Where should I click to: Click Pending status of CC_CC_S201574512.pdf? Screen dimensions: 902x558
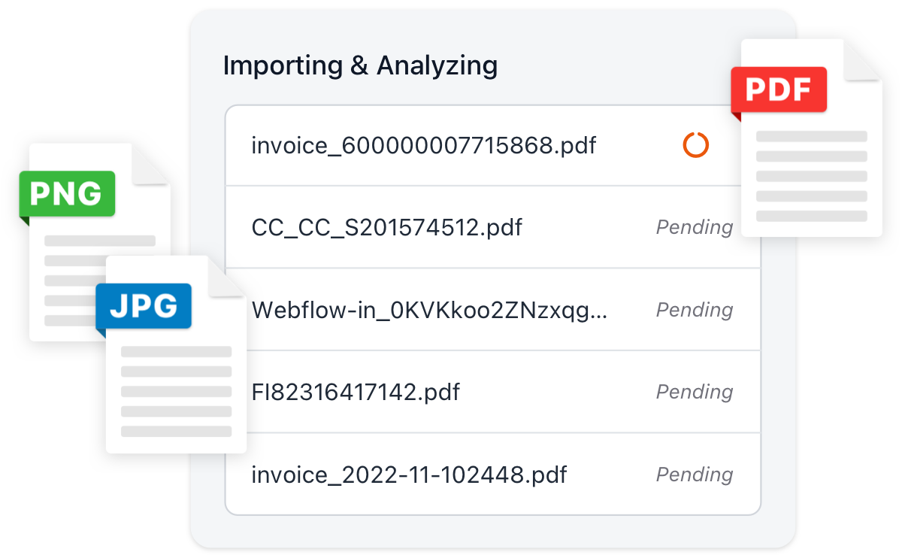[x=694, y=227]
